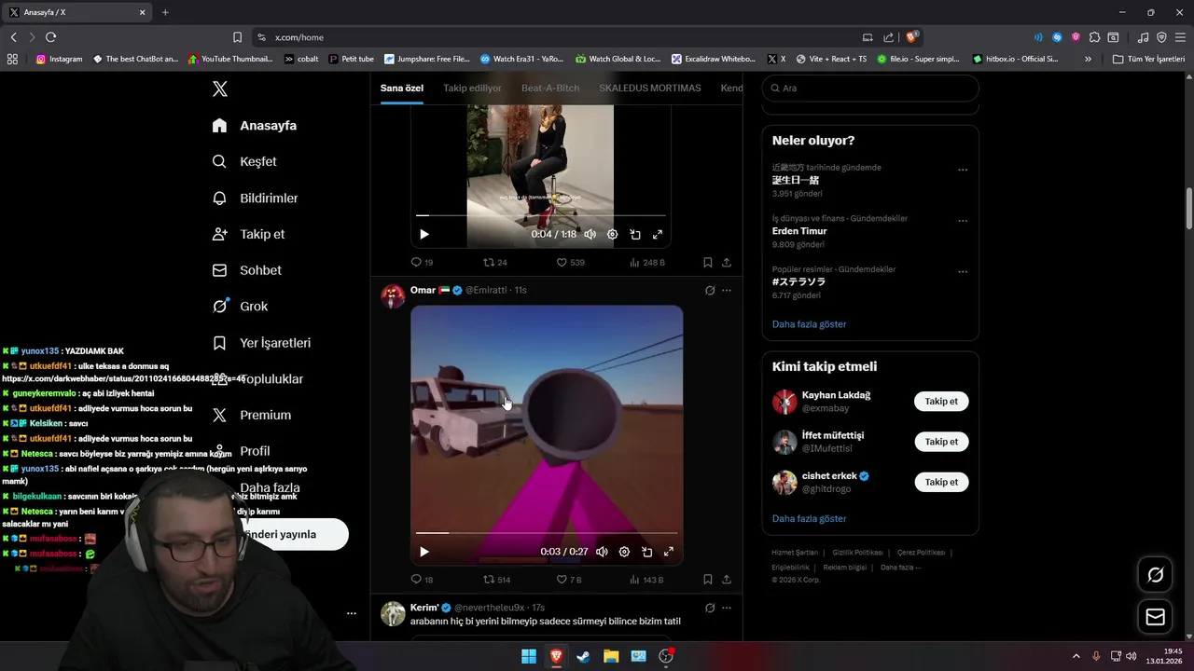Bookmark this page in the address bar

pyautogui.click(x=237, y=37)
